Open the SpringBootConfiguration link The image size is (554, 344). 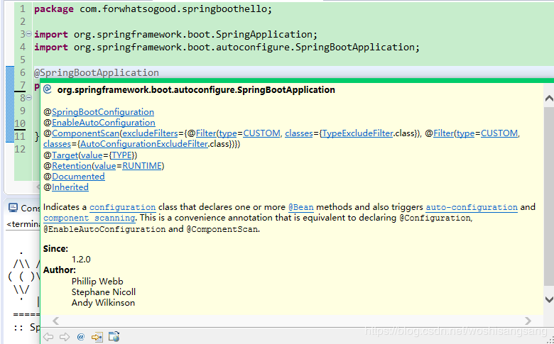[x=103, y=112]
